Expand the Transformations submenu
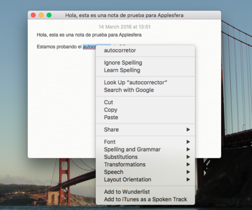This screenshot has height=210, width=252. click(145, 165)
